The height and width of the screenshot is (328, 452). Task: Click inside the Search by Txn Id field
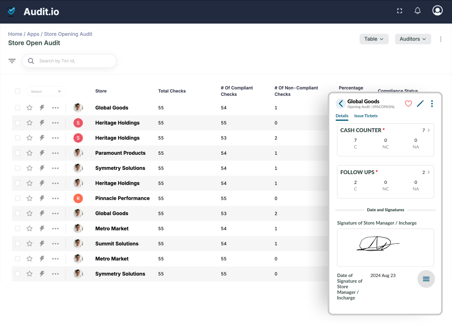(69, 61)
